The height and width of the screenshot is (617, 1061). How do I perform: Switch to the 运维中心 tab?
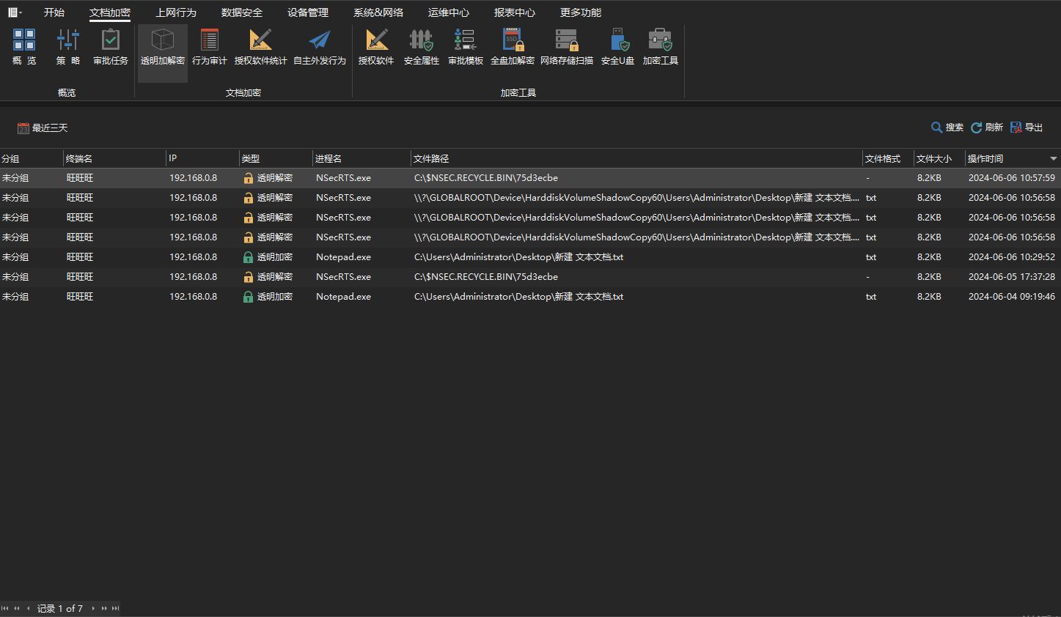tap(449, 12)
